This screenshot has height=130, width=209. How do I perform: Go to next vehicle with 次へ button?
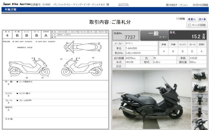coord(202,19)
